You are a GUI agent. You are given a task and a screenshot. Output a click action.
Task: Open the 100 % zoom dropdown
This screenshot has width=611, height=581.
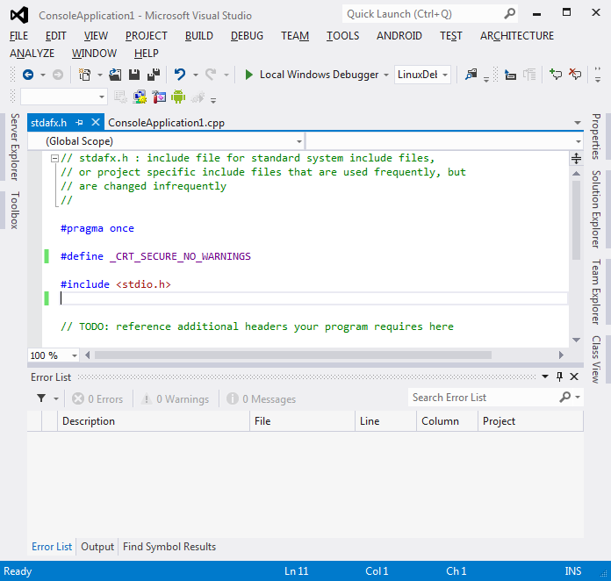tap(74, 355)
